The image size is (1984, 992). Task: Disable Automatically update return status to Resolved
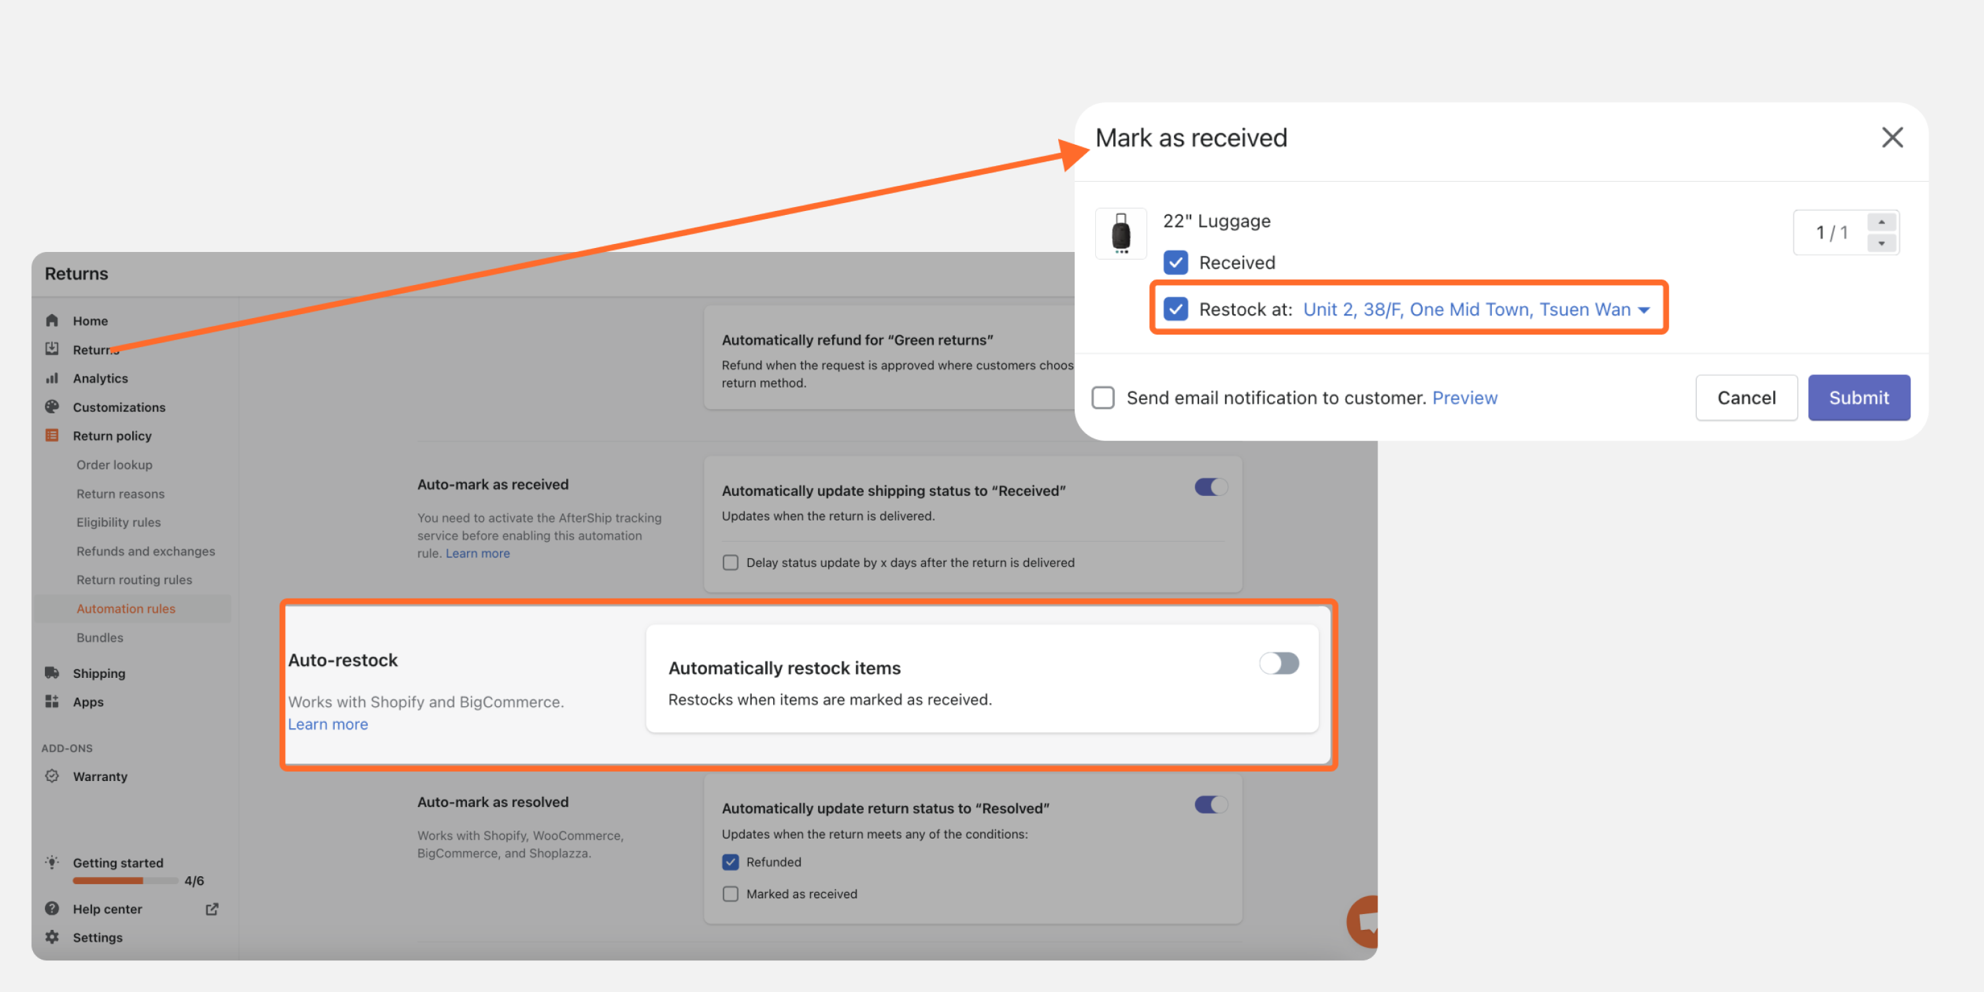pyautogui.click(x=1211, y=805)
